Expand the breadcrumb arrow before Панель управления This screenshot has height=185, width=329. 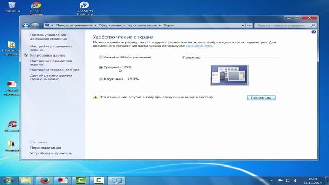coord(52,25)
